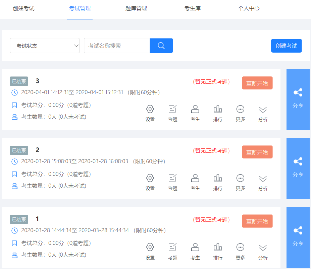The width and height of the screenshot is (311, 269).
Task: Click bookmark score icon of exam 2
Action: pyautogui.click(x=14, y=174)
